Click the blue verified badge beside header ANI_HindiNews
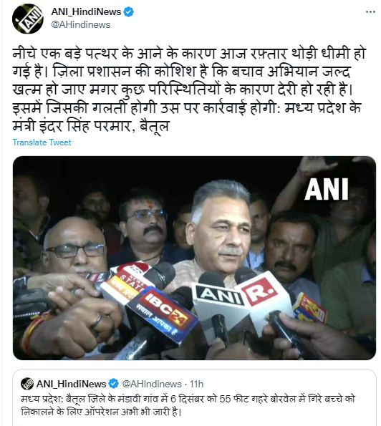 129,12
